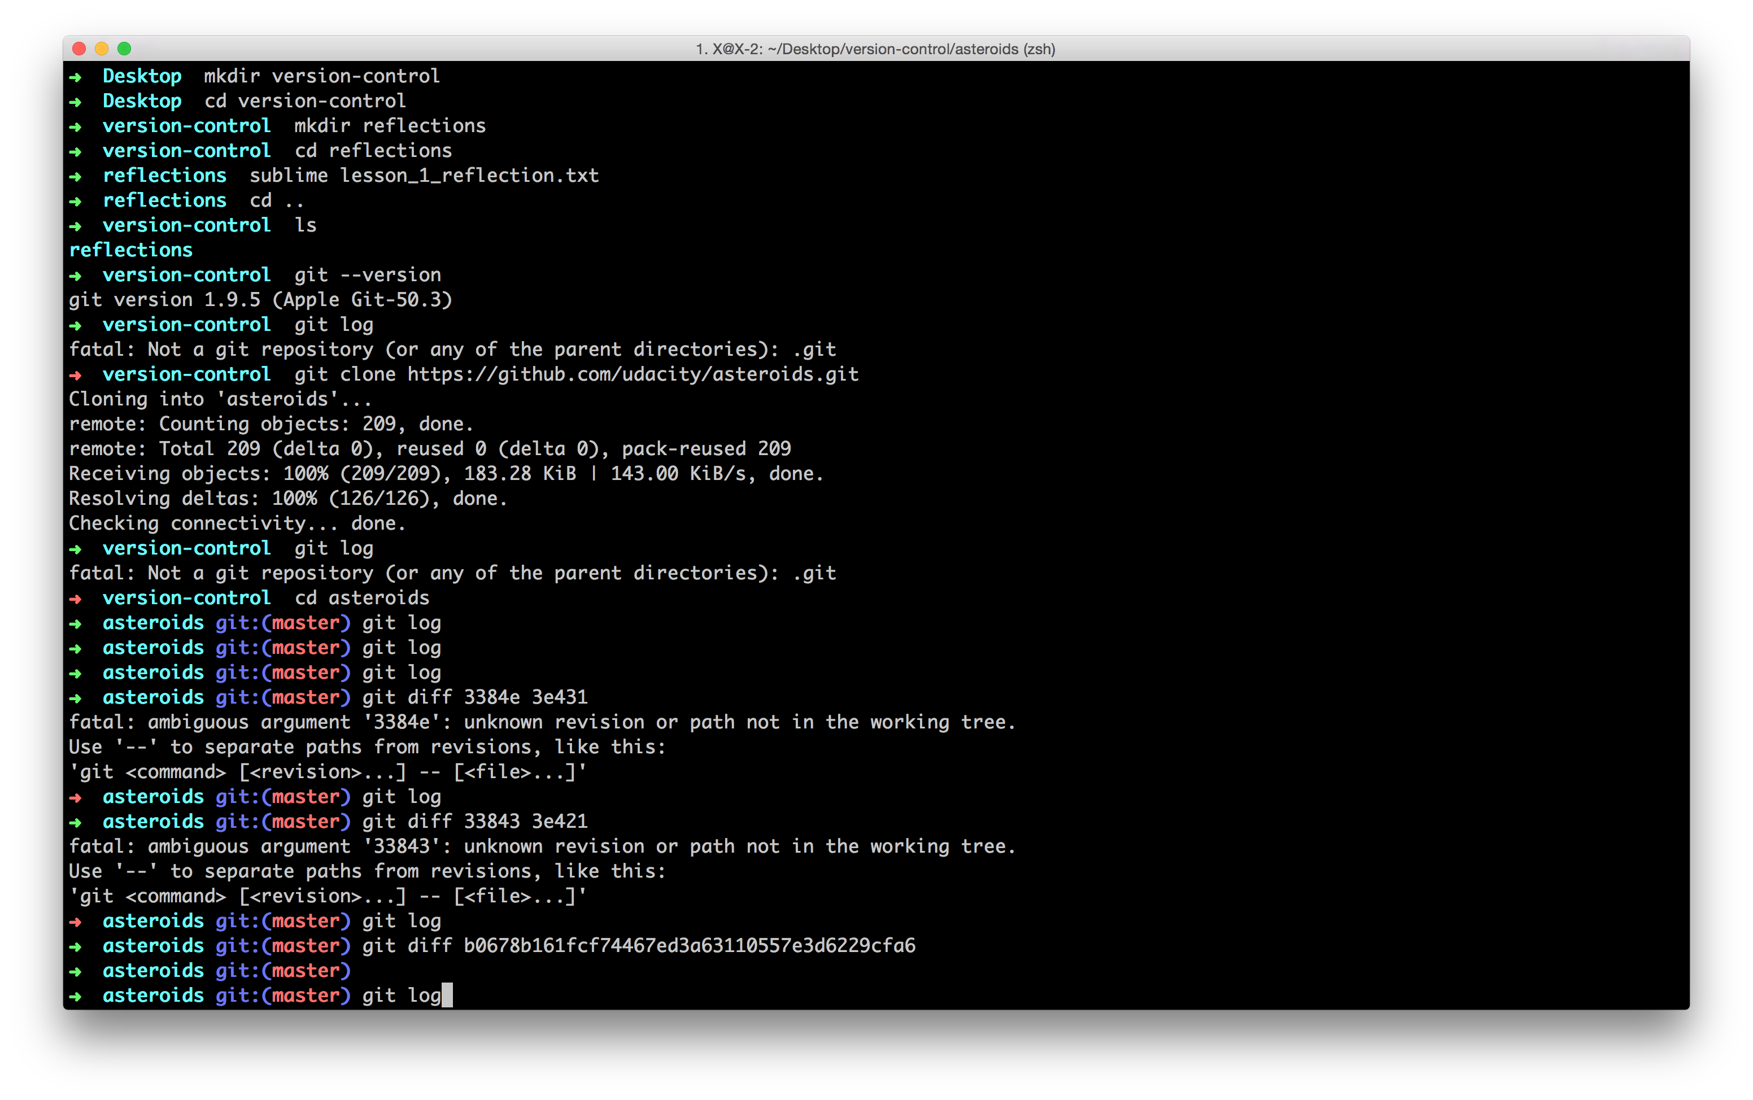Click the arrow next to the "git --version" prompt

point(76,275)
